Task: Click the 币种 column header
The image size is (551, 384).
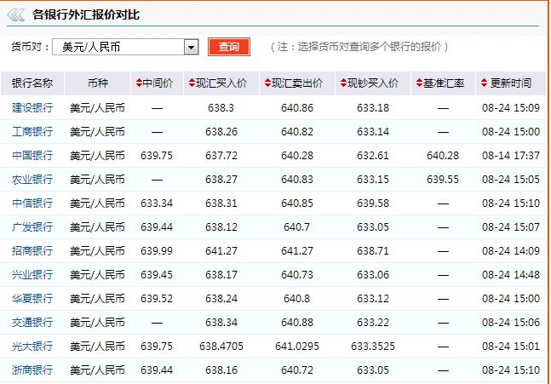Action: click(x=98, y=83)
